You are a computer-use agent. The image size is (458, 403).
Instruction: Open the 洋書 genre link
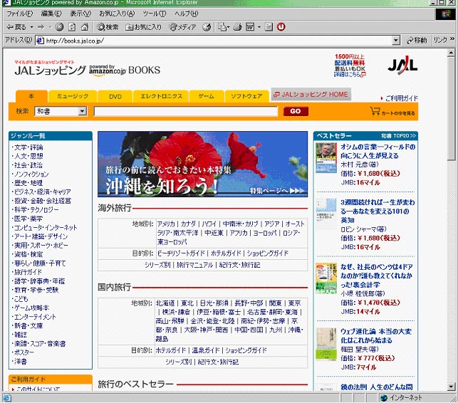[x=20, y=361]
